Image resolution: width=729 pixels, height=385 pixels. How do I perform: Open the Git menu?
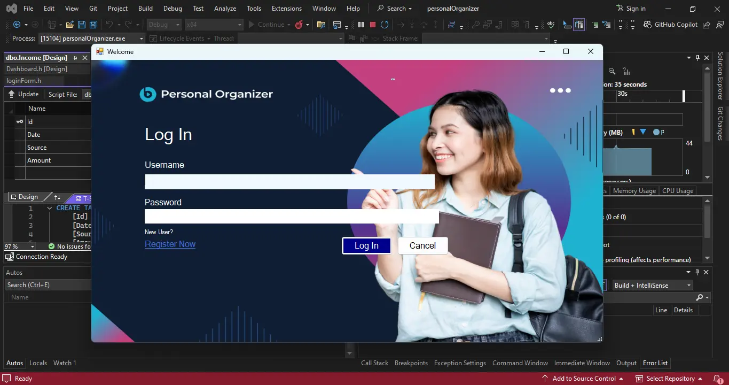coord(93,8)
